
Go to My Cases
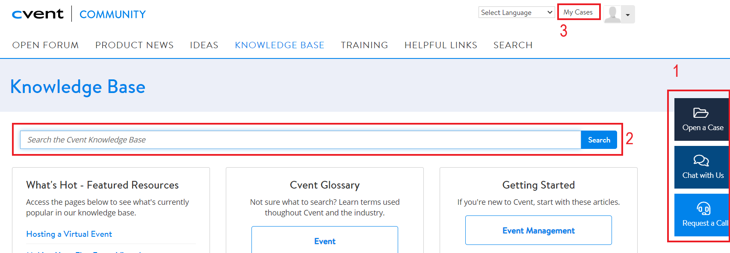tap(578, 12)
